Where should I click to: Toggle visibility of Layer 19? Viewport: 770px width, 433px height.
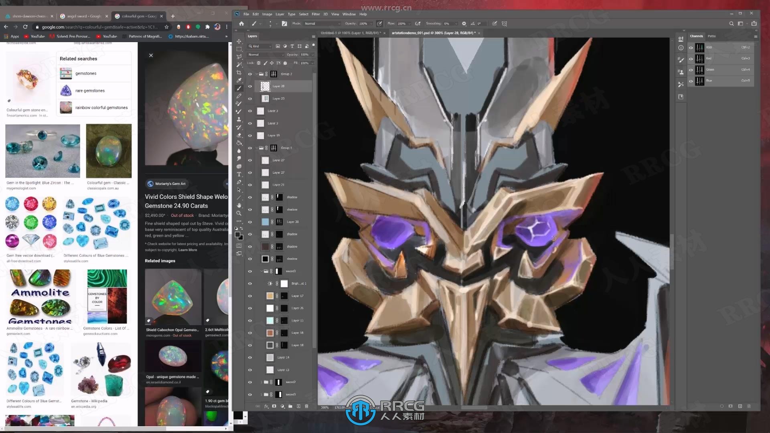point(250,136)
